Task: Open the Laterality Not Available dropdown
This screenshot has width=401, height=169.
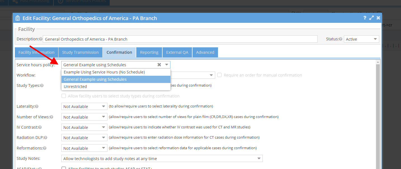Action: click(x=84, y=106)
